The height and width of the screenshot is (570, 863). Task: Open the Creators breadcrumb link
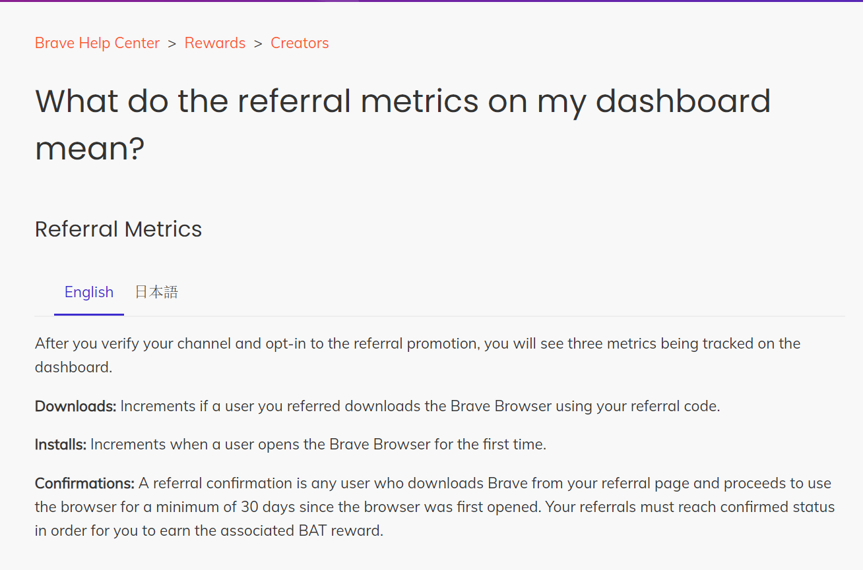point(300,43)
